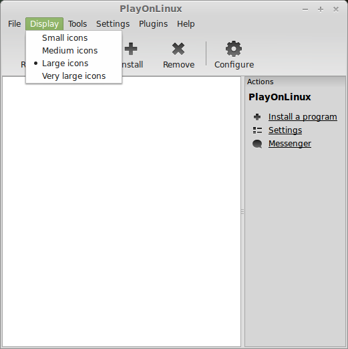Open the Install a program link
Viewport: 348px width, 349px height.
pos(303,117)
